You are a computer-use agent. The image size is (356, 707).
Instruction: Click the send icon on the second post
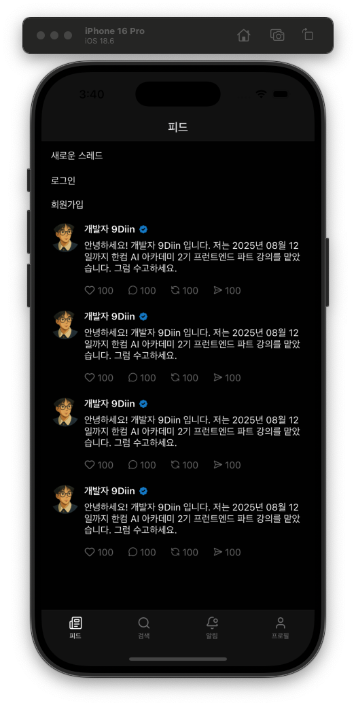click(218, 378)
